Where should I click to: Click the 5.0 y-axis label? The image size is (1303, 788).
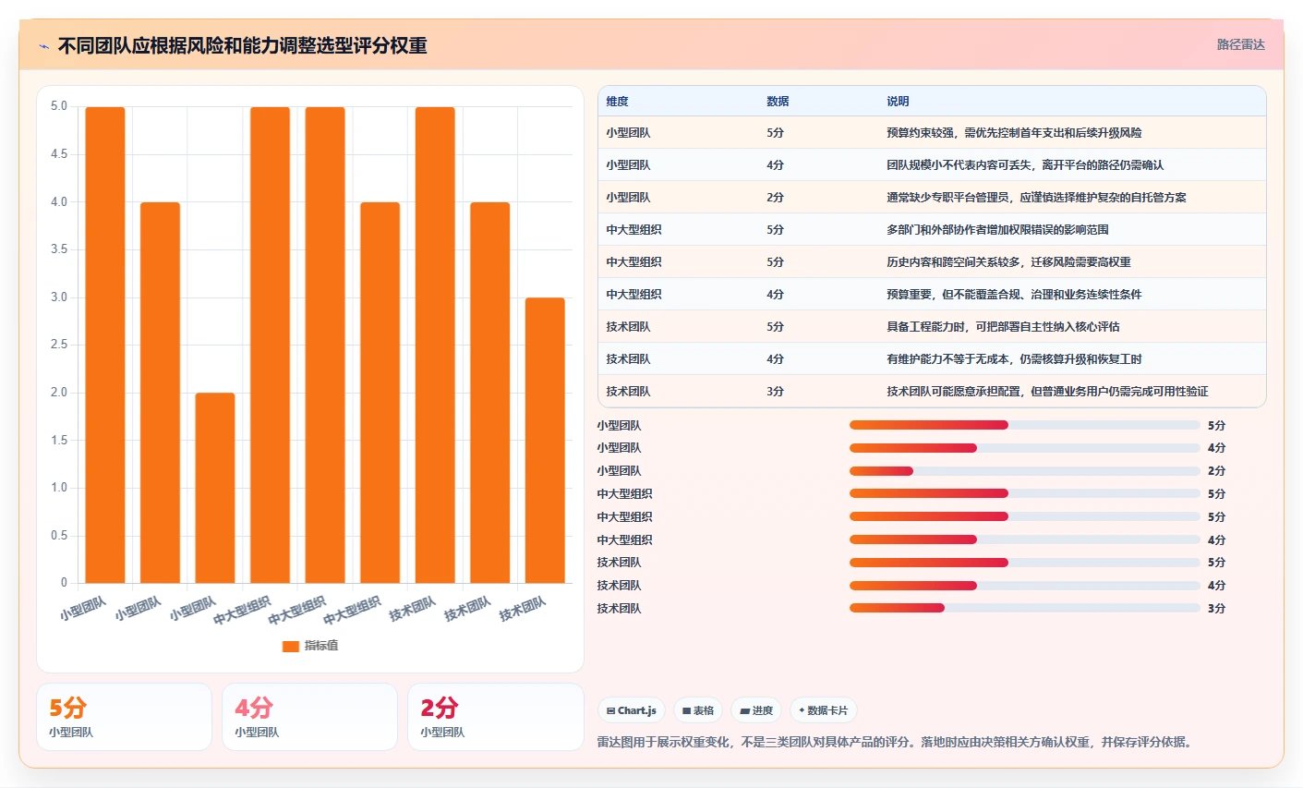click(x=59, y=106)
